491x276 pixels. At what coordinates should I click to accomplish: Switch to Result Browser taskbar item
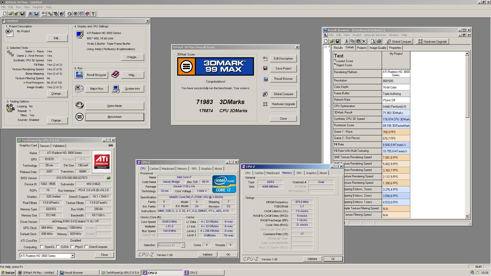click(79, 273)
